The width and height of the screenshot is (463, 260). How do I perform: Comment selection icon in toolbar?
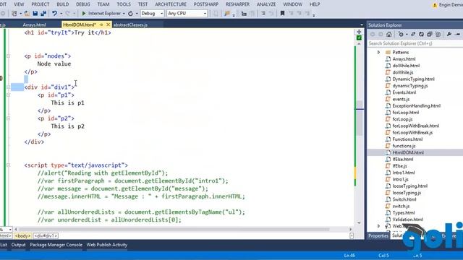click(x=263, y=13)
